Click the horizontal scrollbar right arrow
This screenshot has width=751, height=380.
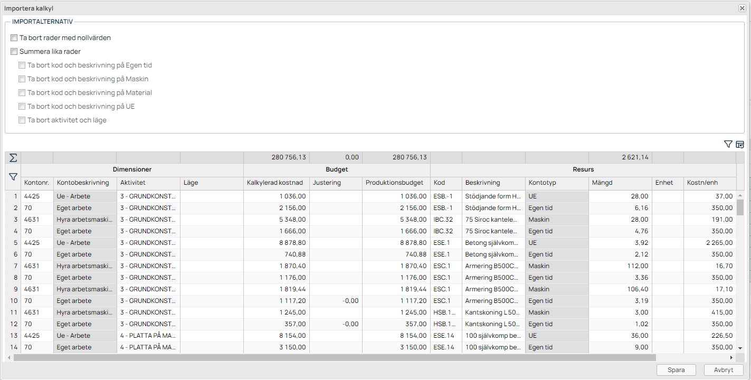[x=733, y=357]
